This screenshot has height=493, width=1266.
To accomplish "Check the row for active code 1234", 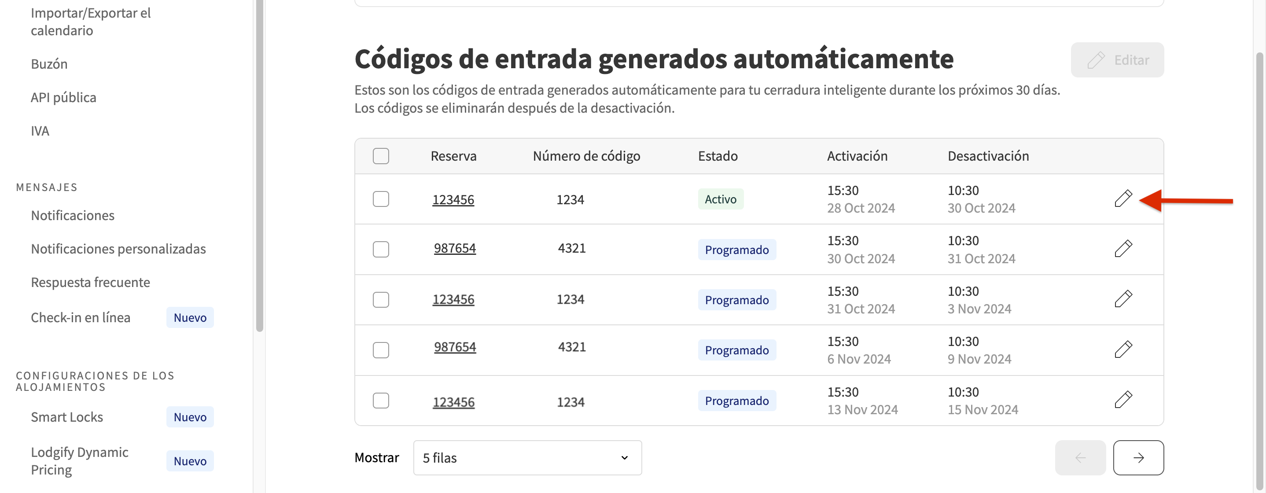I will pyautogui.click(x=381, y=199).
